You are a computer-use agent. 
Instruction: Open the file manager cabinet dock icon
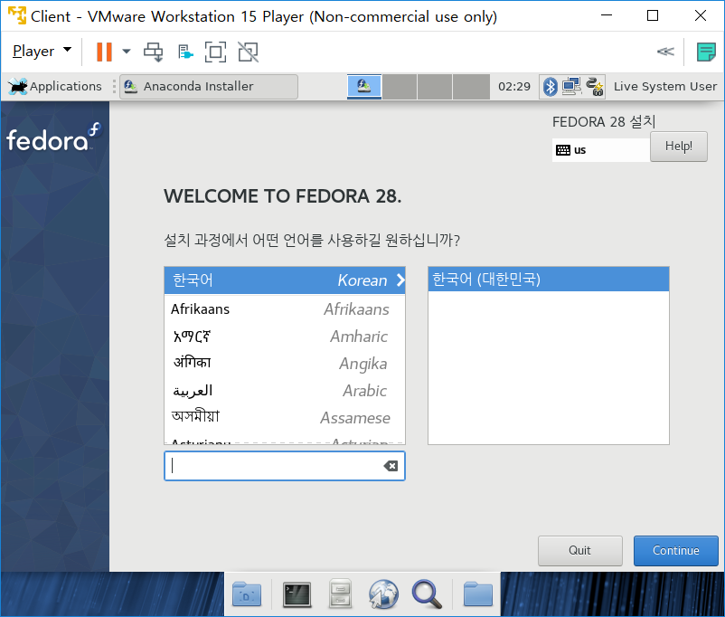tap(340, 593)
